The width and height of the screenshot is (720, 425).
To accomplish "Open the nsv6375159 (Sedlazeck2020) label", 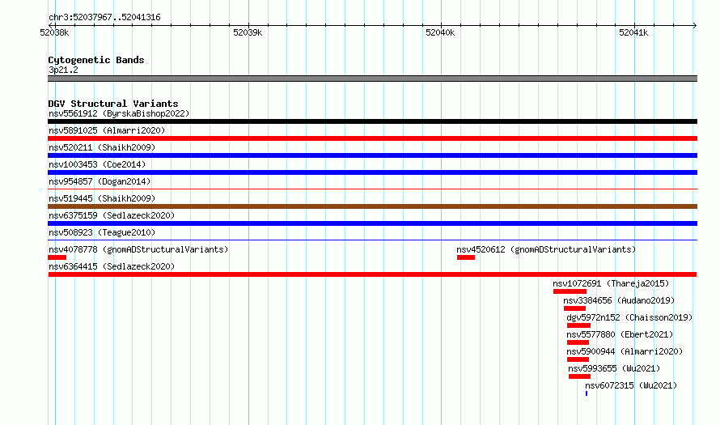I will (x=112, y=215).
